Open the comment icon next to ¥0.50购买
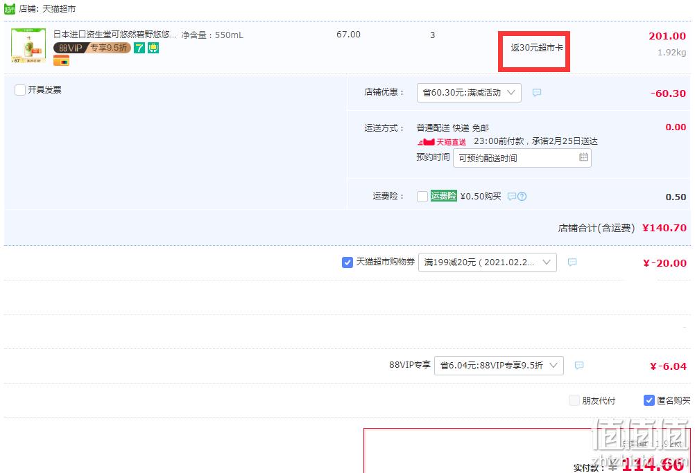Viewport: 695px width, 473px height. coord(511,197)
